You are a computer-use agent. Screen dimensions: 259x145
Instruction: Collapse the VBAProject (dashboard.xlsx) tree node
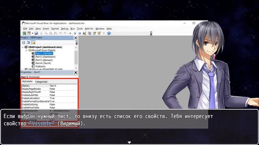[x=23, y=47]
